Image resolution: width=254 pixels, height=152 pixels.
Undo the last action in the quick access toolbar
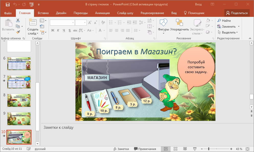point(15,5)
